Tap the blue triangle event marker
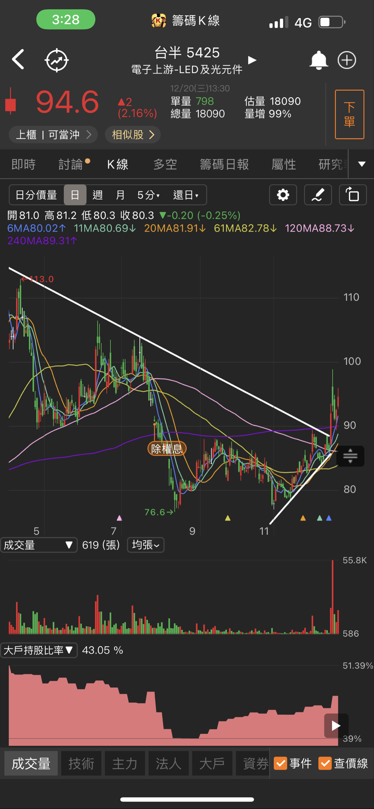374x809 pixels. tap(329, 518)
